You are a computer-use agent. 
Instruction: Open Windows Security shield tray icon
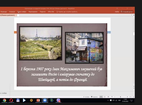tap(111, 100)
